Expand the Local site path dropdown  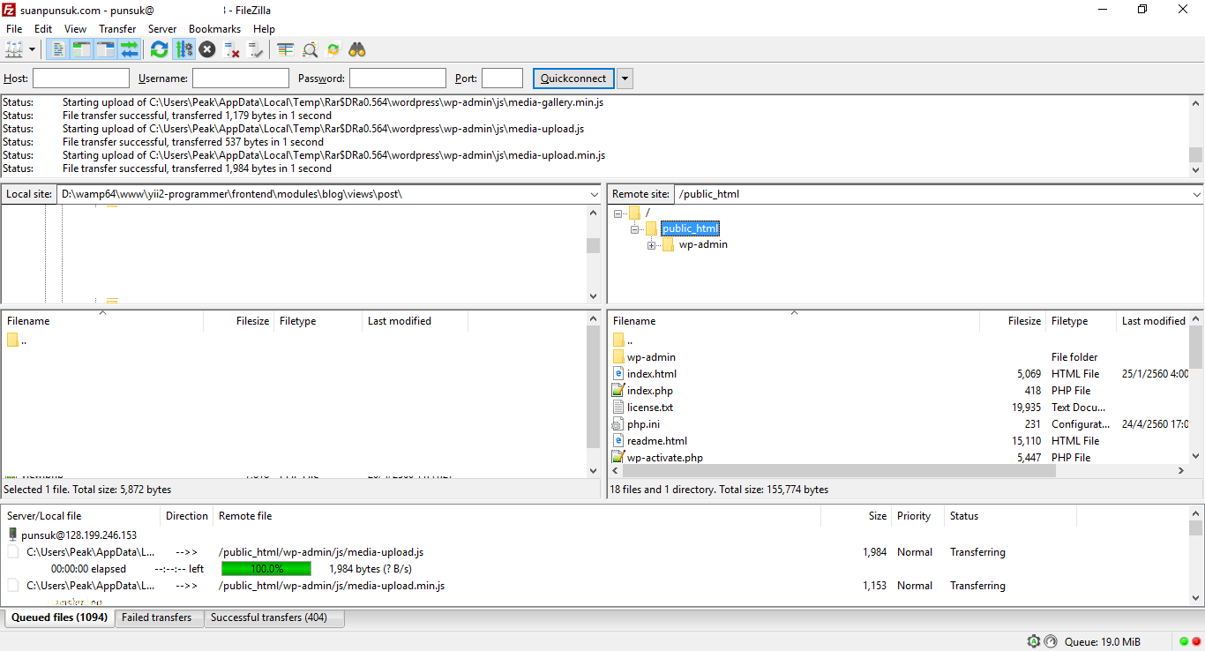coord(593,194)
